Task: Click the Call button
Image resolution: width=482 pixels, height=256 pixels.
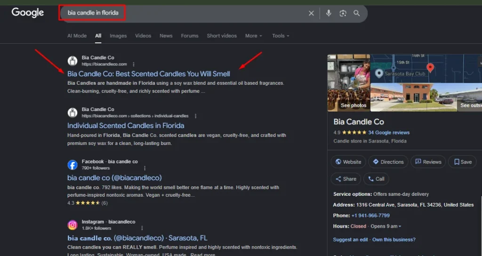Action: pos(376,179)
